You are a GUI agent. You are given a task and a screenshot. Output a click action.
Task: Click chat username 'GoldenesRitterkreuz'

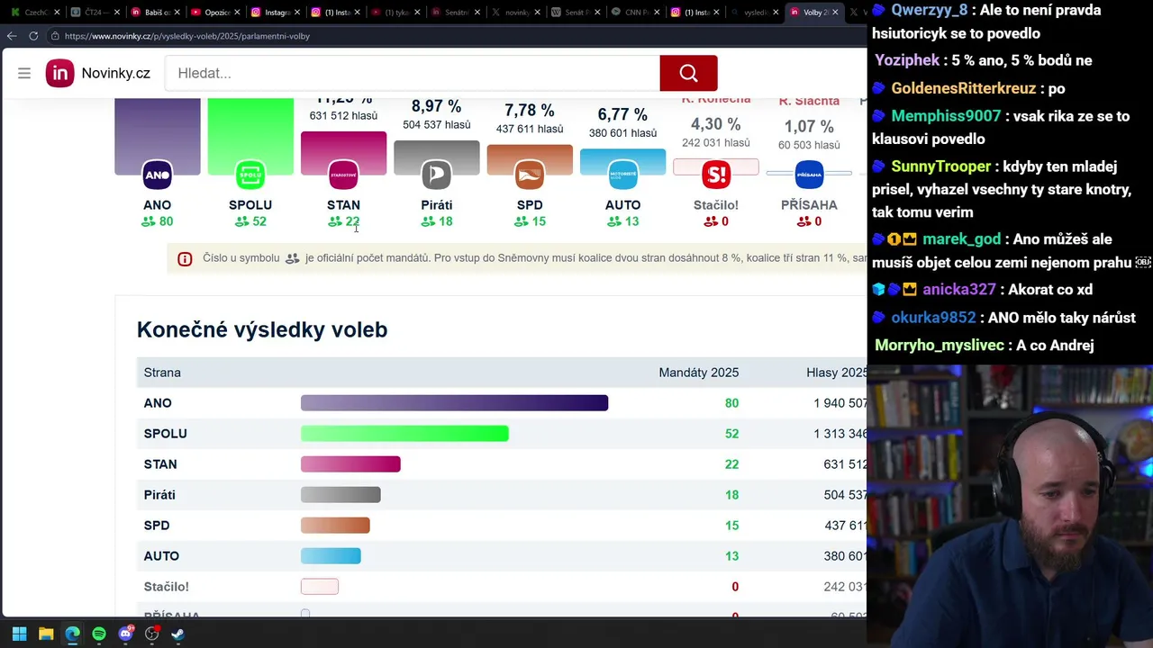coord(964,88)
